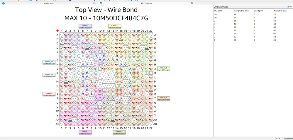Viewport: 293px width, 140px height.
Task: Select bank 6 row in I/O Bank Usage
Action: [x=253, y=33]
